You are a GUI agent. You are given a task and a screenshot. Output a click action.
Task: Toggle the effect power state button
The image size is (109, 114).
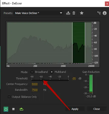click(6, 109)
